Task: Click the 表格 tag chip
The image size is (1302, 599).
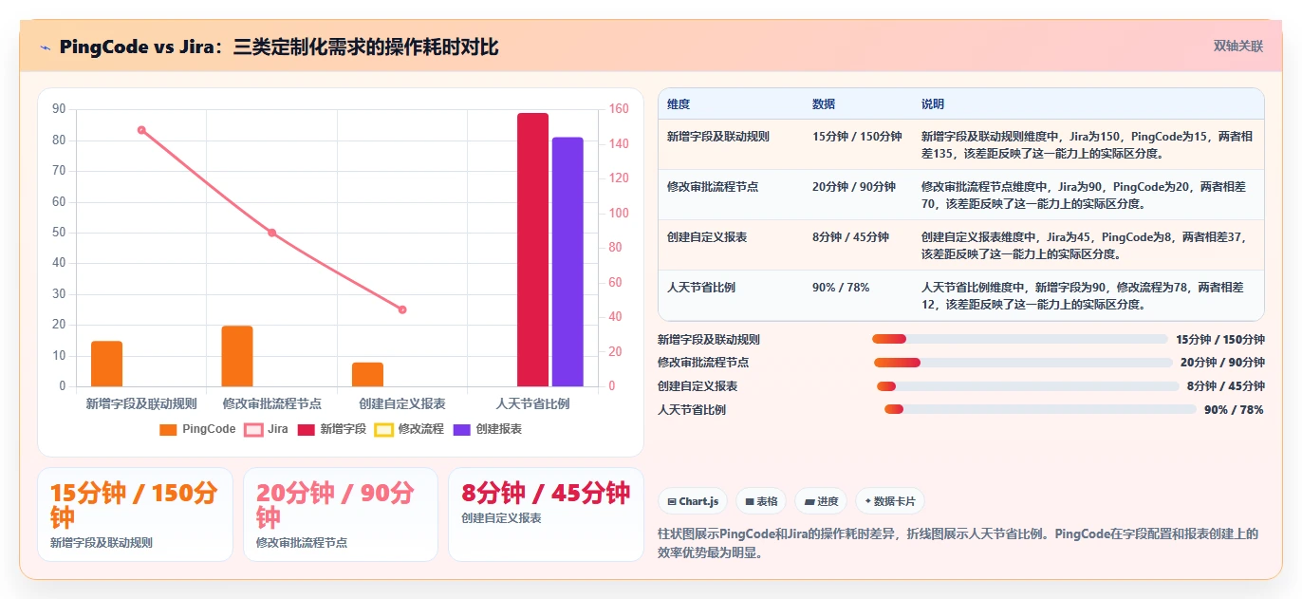Action: (x=761, y=501)
